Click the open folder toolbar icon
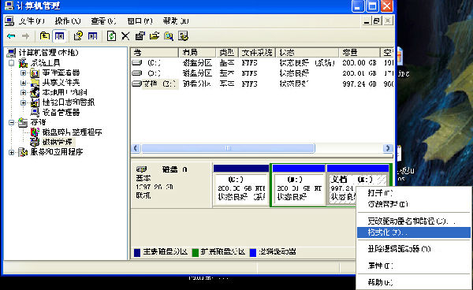473x290 pixels. (x=155, y=36)
